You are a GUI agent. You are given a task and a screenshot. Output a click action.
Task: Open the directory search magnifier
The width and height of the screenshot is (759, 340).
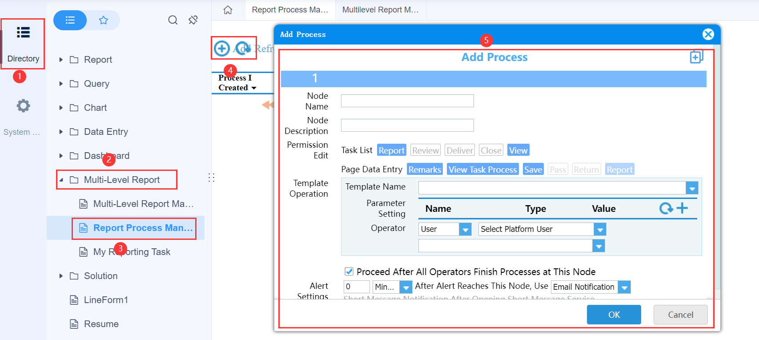tap(173, 20)
